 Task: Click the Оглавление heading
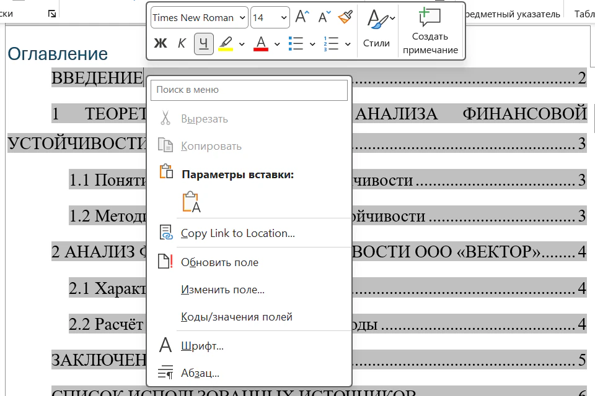pyautogui.click(x=58, y=54)
